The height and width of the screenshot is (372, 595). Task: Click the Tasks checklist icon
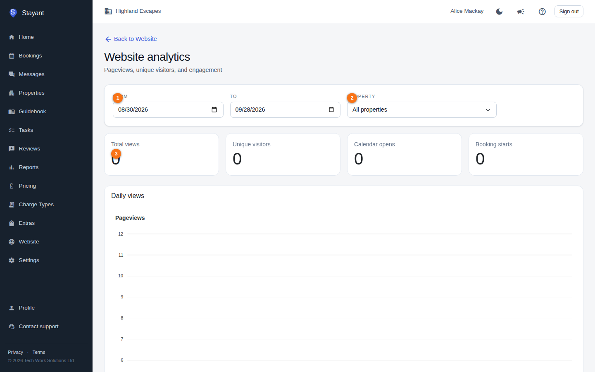click(12, 130)
